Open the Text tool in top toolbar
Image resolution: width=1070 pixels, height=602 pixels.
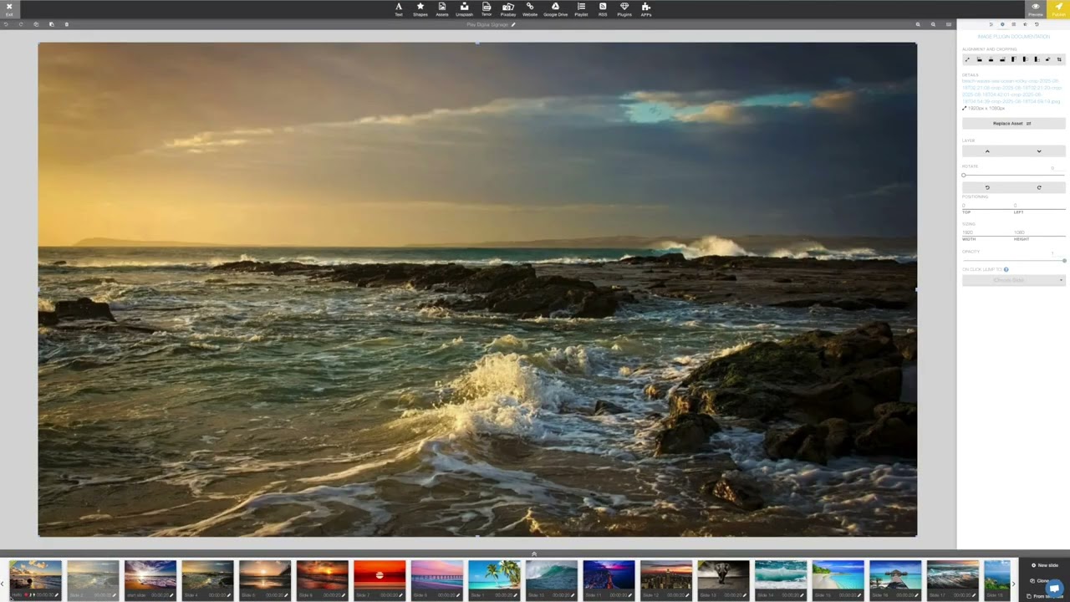pos(399,9)
